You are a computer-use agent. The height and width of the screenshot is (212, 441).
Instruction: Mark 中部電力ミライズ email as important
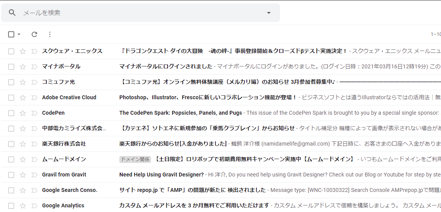tap(34, 129)
